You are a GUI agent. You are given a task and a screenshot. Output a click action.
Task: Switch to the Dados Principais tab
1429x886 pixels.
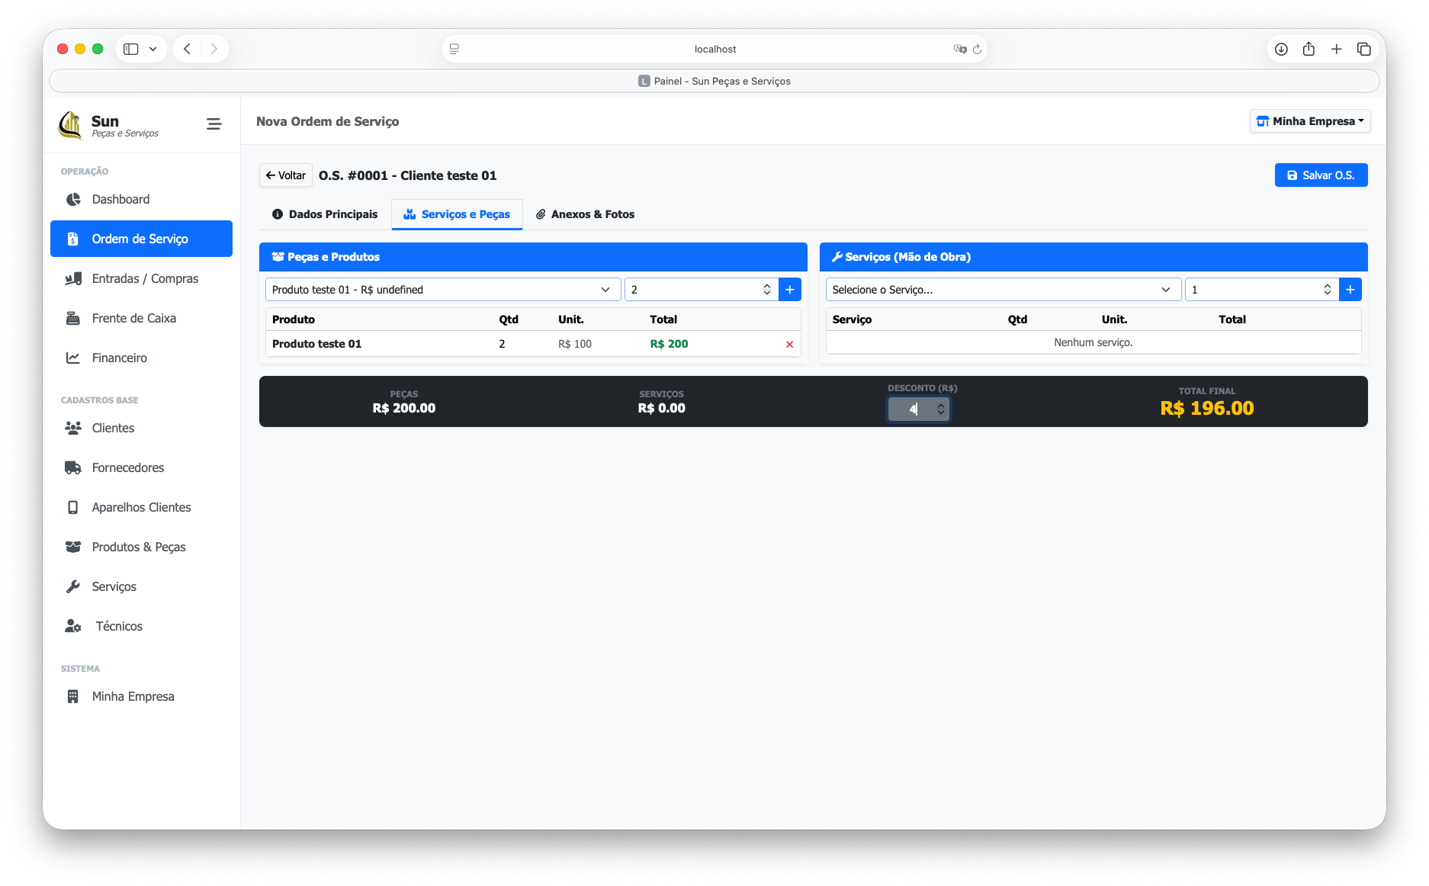(325, 214)
